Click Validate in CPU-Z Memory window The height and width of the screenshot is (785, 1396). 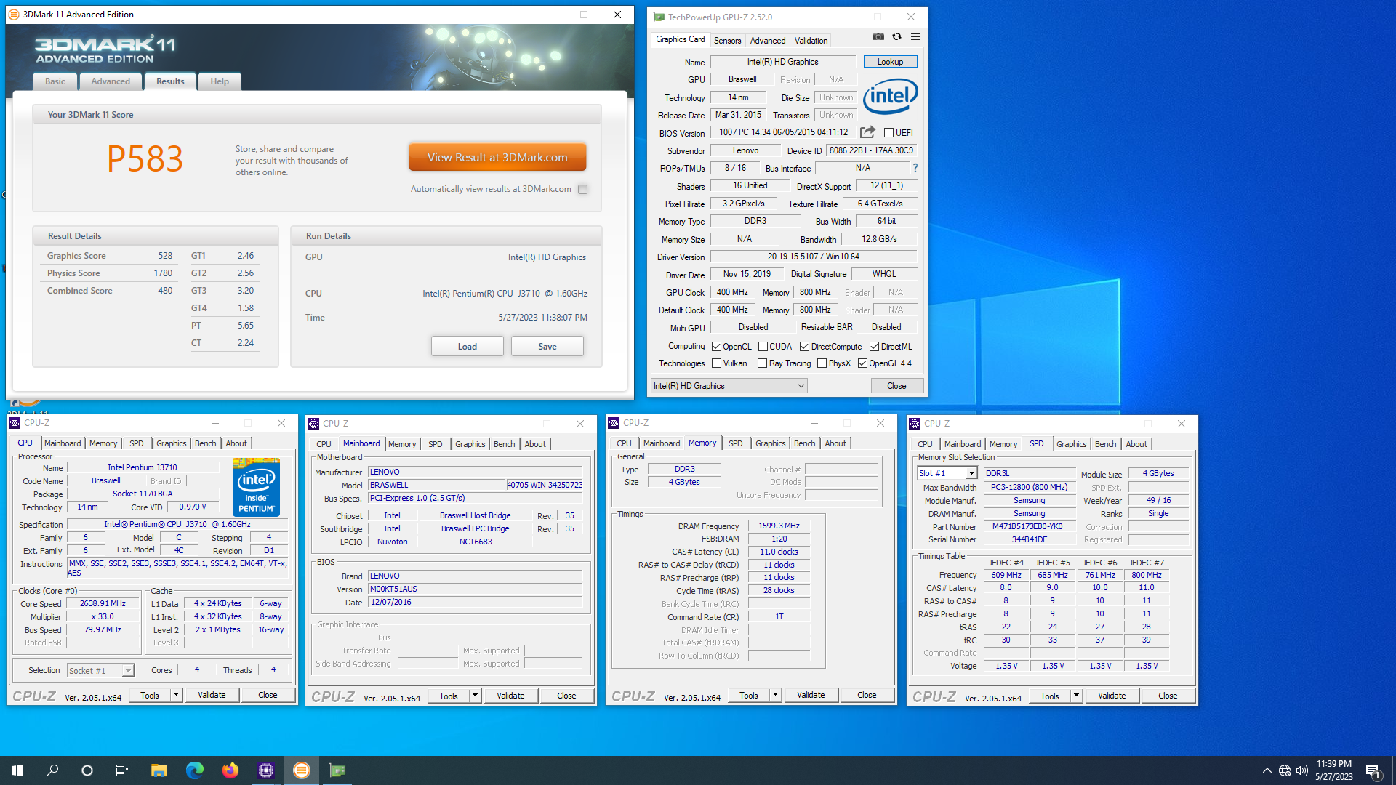click(x=811, y=695)
